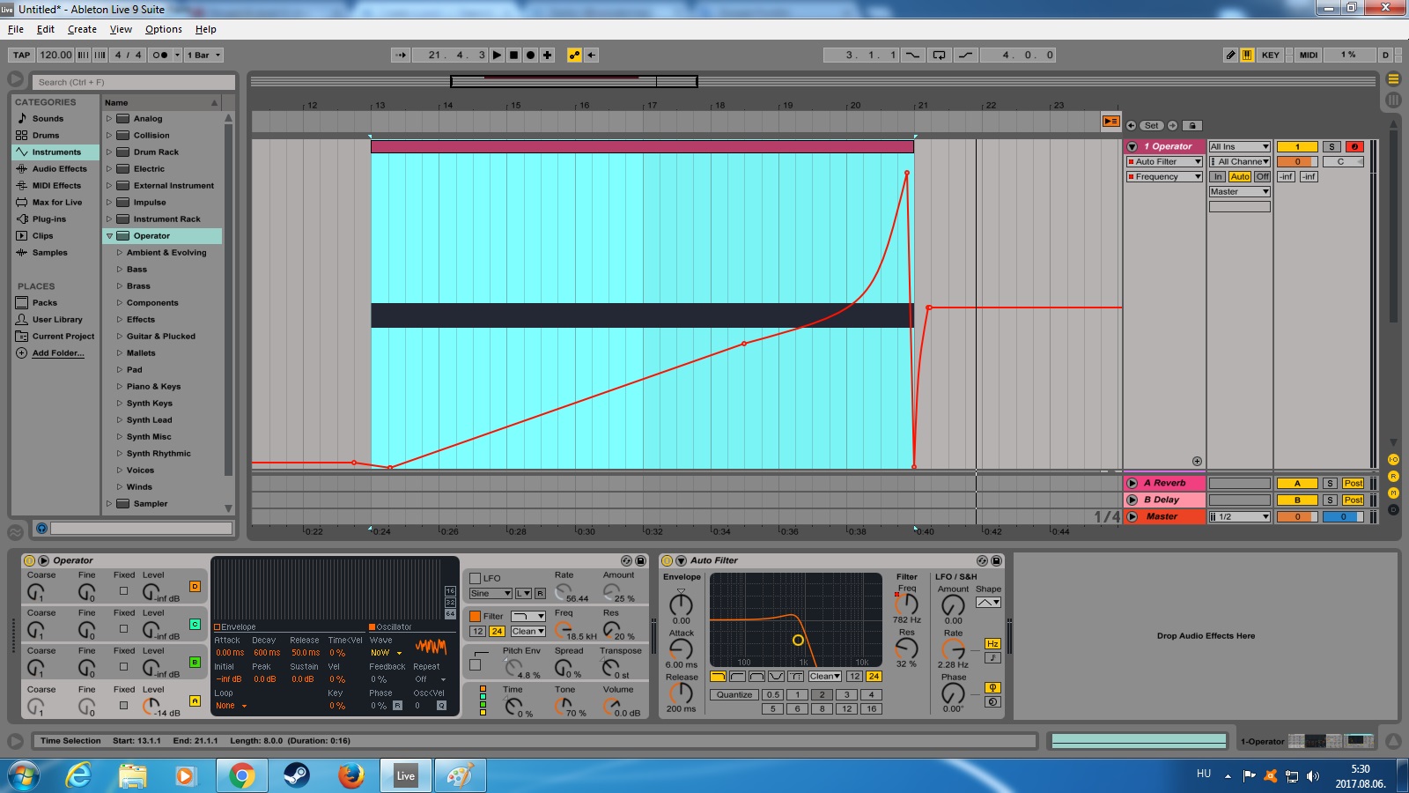Click the Auto Filter Freq knob
Image resolution: width=1409 pixels, height=793 pixels.
(x=906, y=604)
